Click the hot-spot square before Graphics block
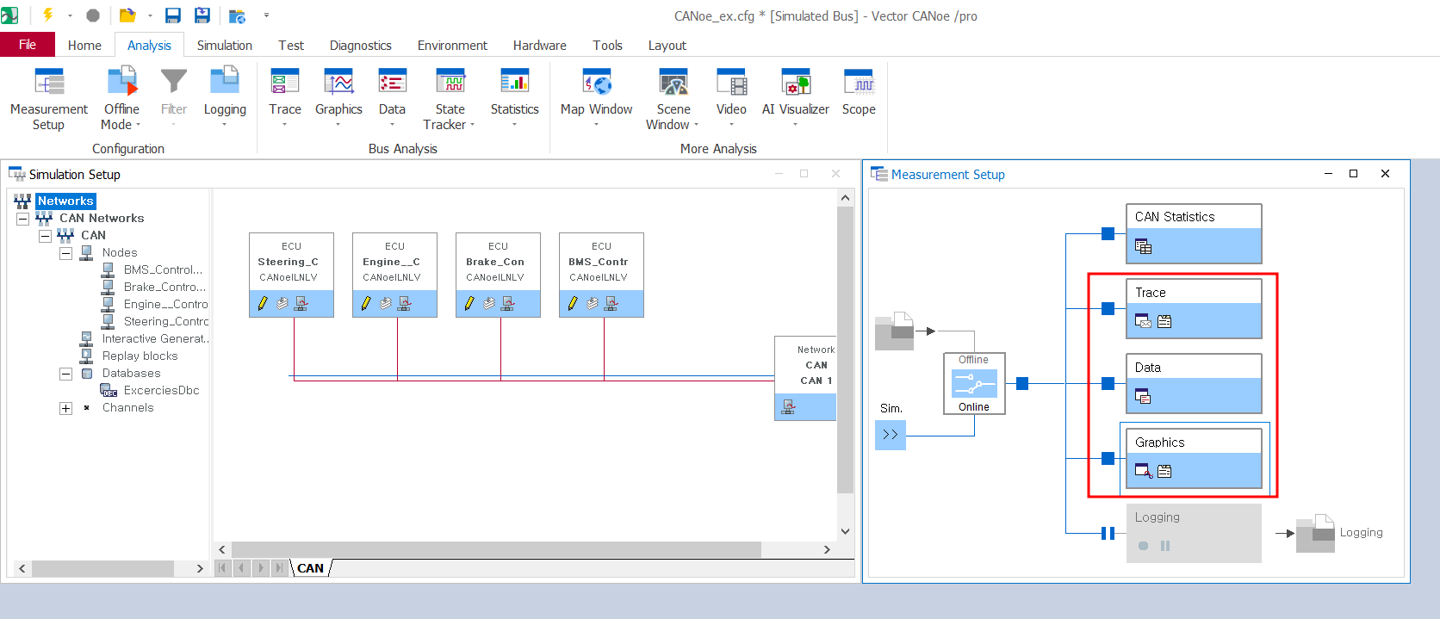 point(1108,458)
